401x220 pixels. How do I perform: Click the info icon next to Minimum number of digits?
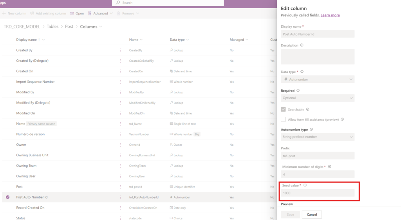click(x=329, y=166)
